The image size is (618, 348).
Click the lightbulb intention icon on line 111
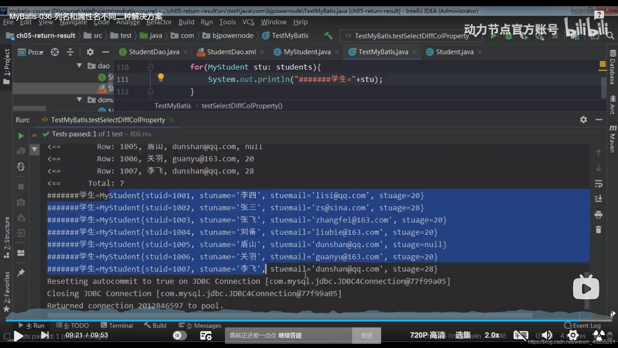tap(161, 78)
